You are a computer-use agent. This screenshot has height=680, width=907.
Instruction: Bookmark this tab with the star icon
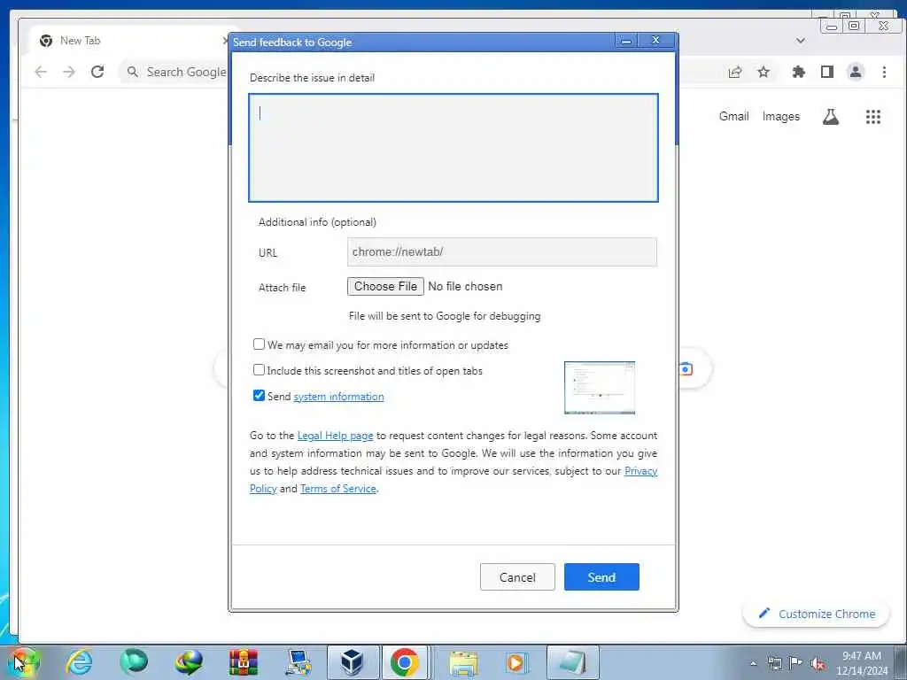click(764, 72)
